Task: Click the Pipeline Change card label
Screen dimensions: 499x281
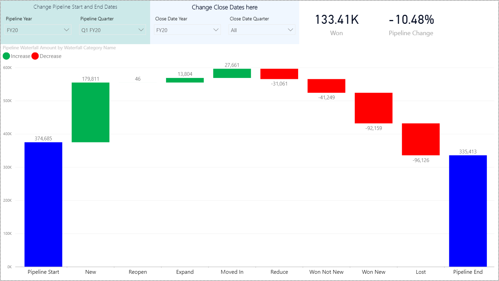Action: point(411,33)
